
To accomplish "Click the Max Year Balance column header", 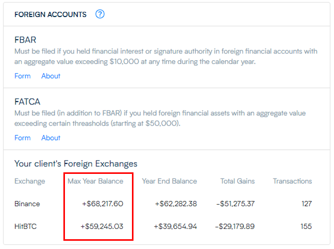I will point(95,181).
